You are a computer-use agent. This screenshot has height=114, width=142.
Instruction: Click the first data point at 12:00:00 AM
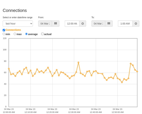point(9,69)
